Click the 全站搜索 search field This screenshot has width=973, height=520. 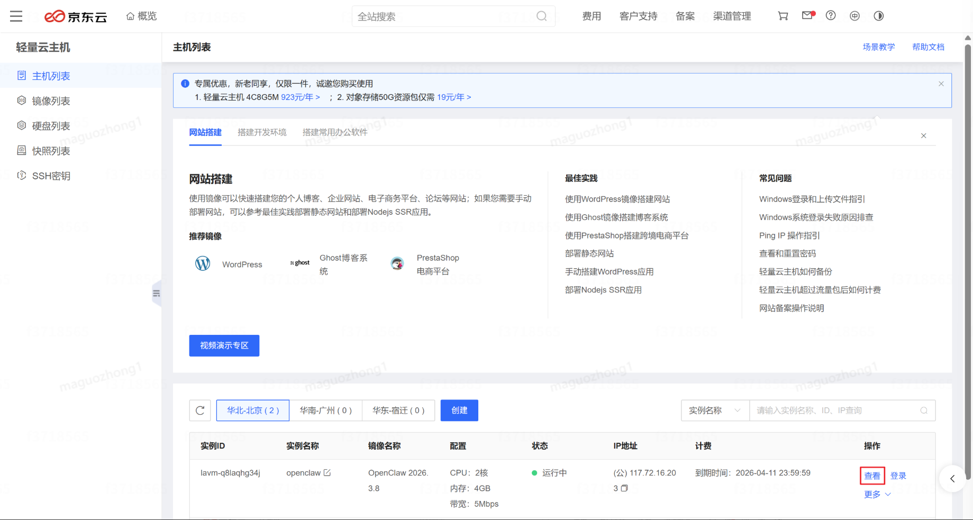(x=444, y=16)
